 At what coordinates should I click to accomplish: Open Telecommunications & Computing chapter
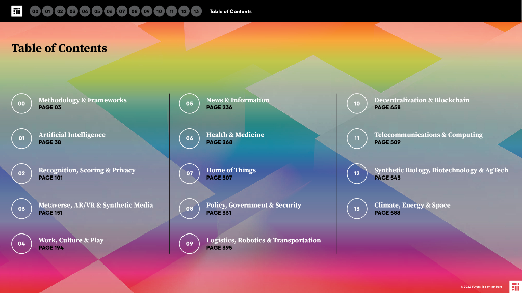point(428,135)
